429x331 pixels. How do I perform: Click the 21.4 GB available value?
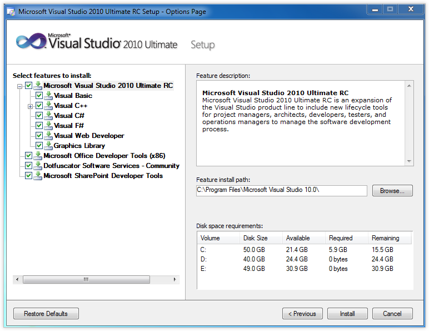point(297,250)
